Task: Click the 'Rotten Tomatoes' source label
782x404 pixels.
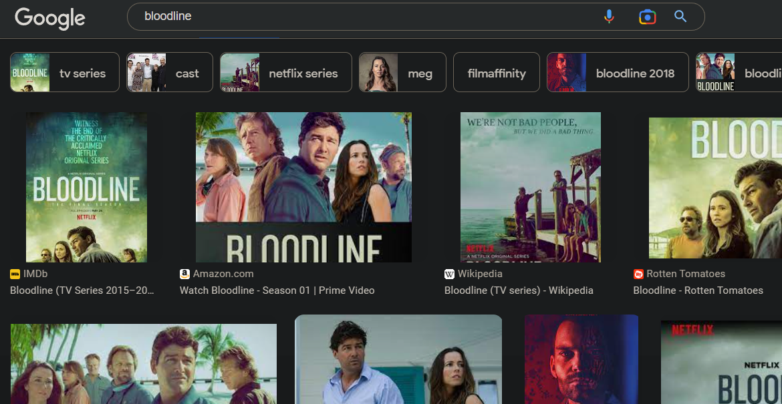Action: (x=686, y=274)
